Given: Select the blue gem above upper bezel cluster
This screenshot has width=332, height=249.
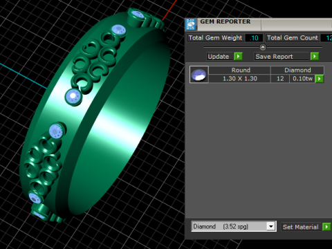Looking at the screenshot, I should 119,30.
